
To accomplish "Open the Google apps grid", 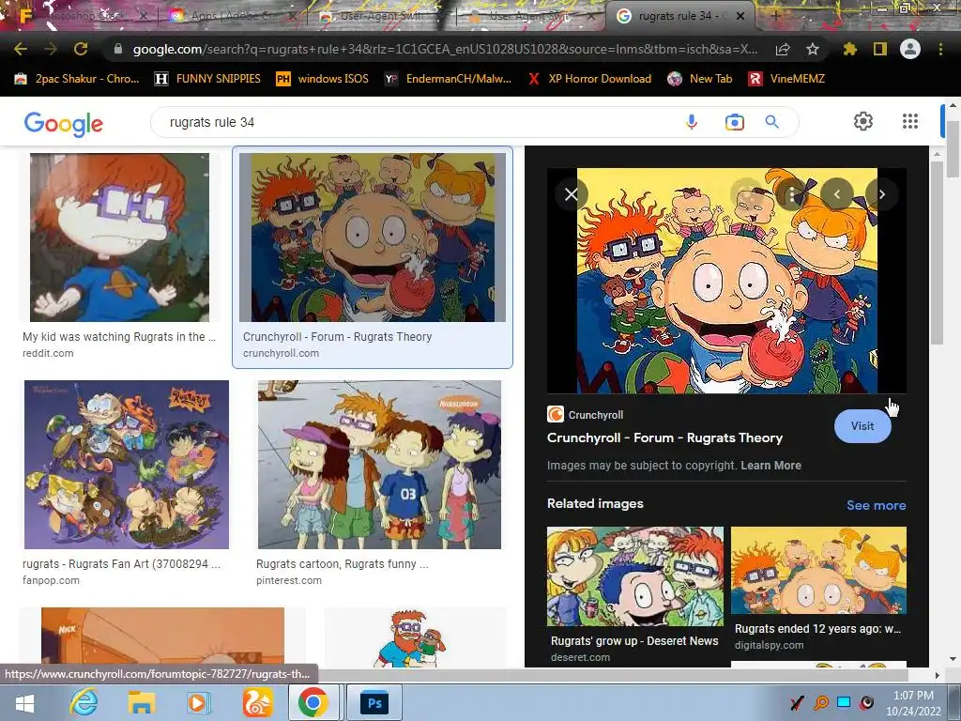I will tap(910, 121).
